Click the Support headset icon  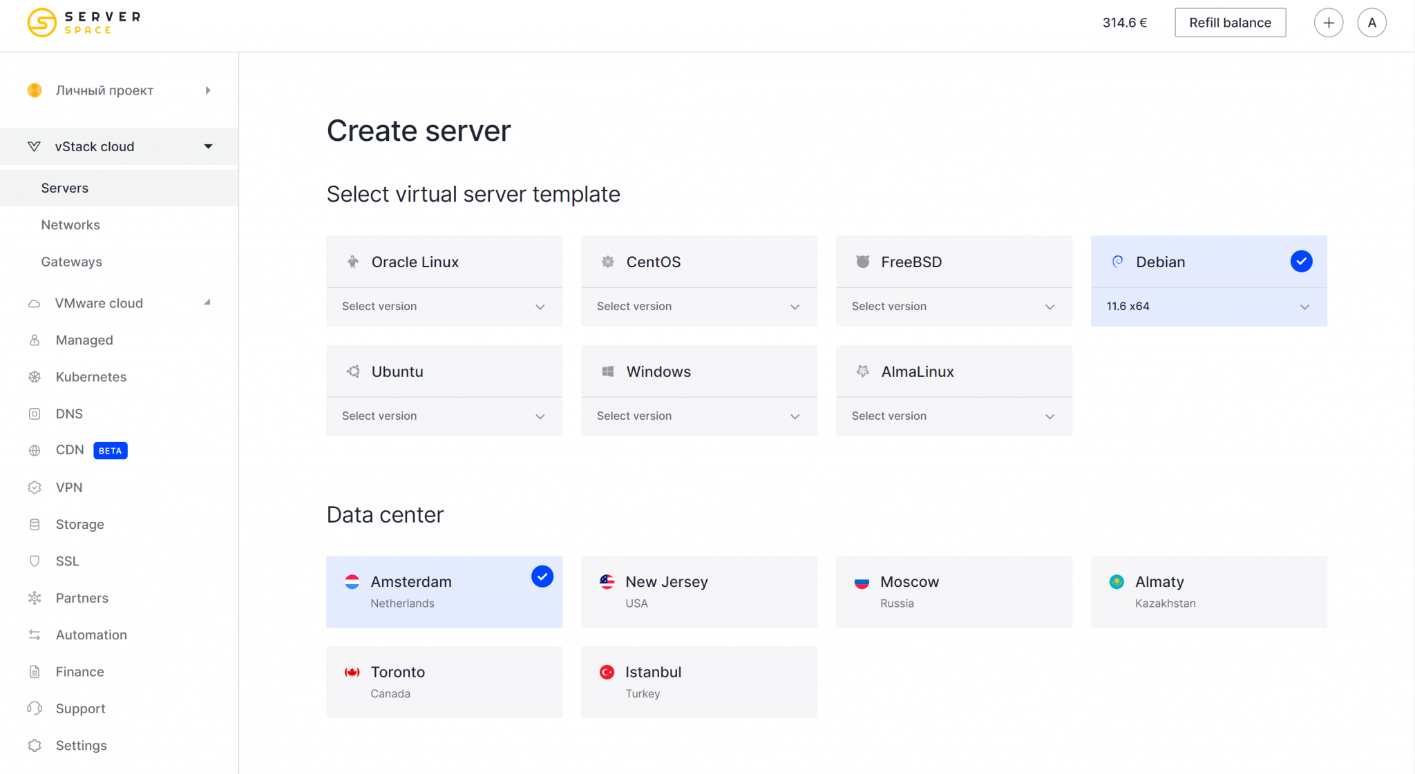pyautogui.click(x=35, y=708)
